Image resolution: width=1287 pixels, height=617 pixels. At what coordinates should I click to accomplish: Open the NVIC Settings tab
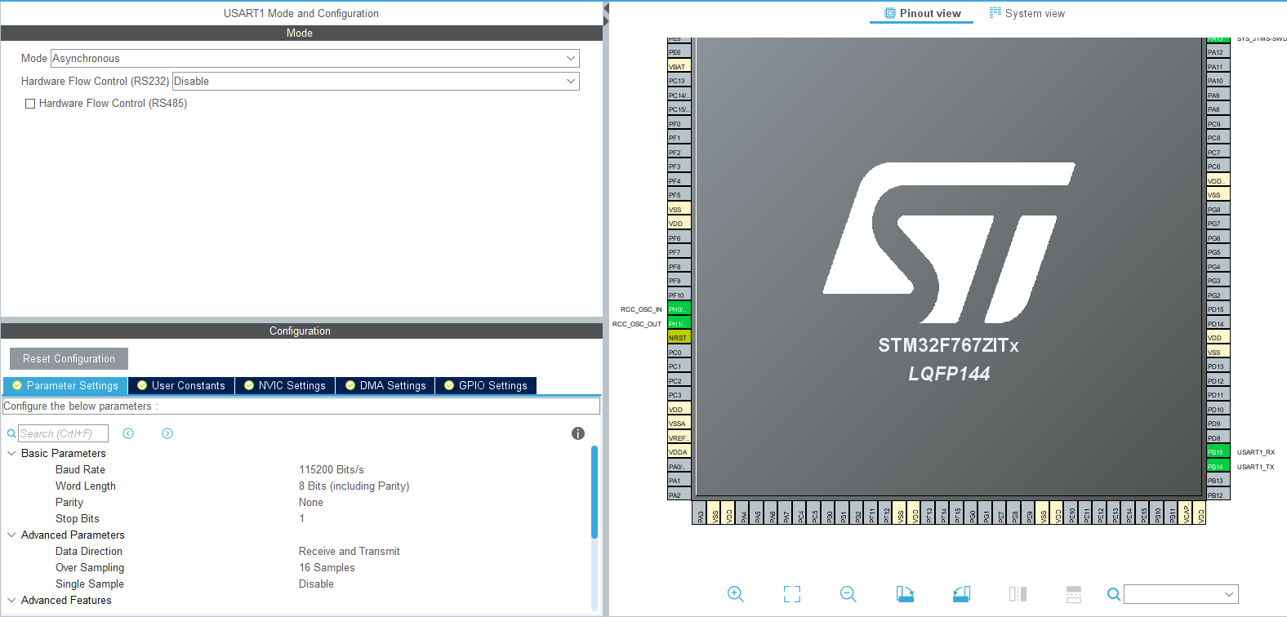285,385
